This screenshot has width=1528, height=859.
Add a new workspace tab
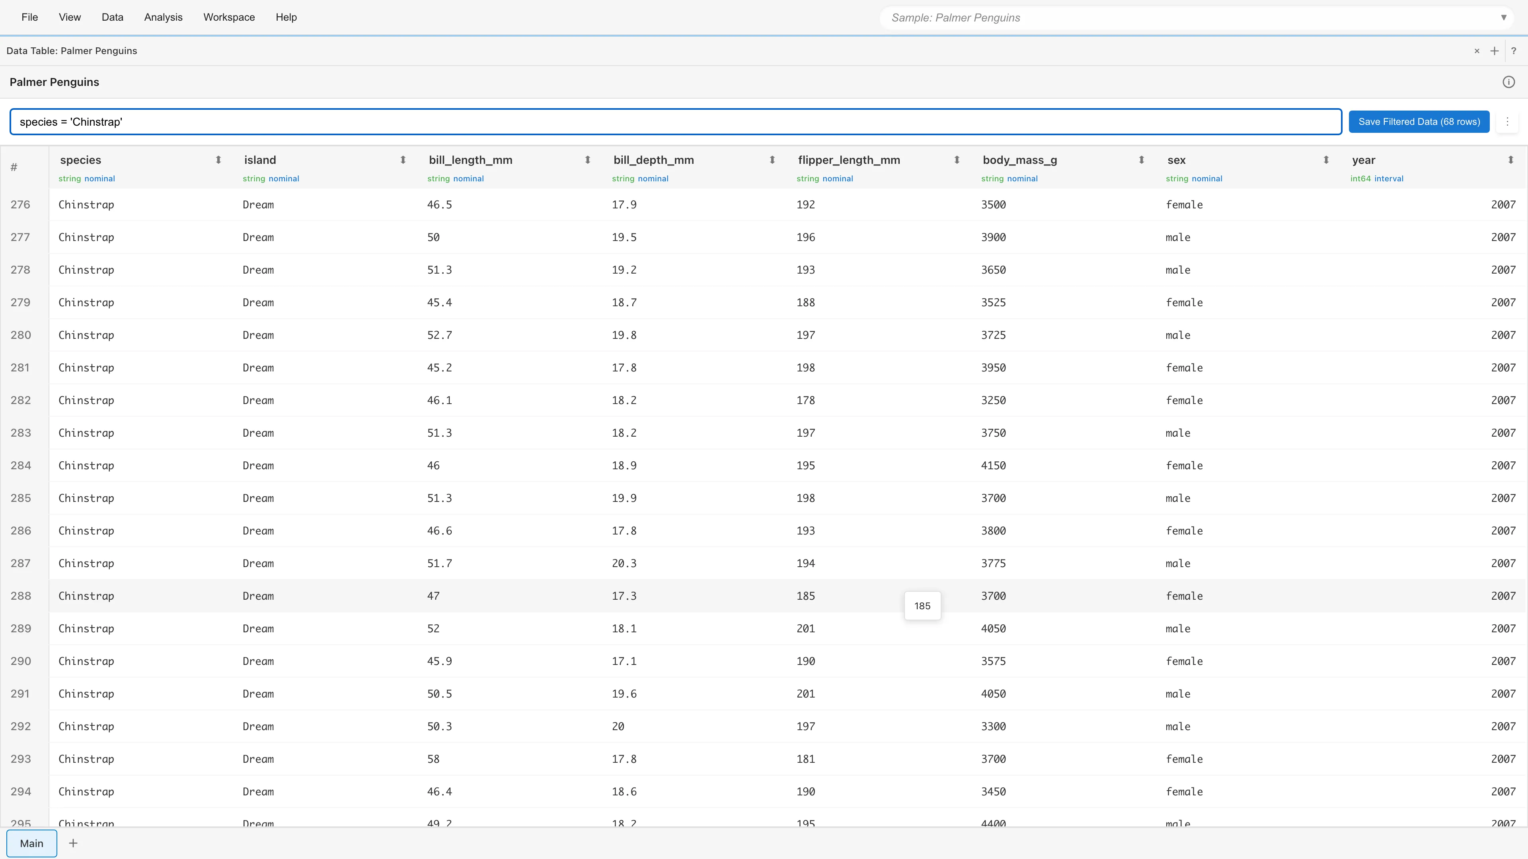(x=73, y=843)
